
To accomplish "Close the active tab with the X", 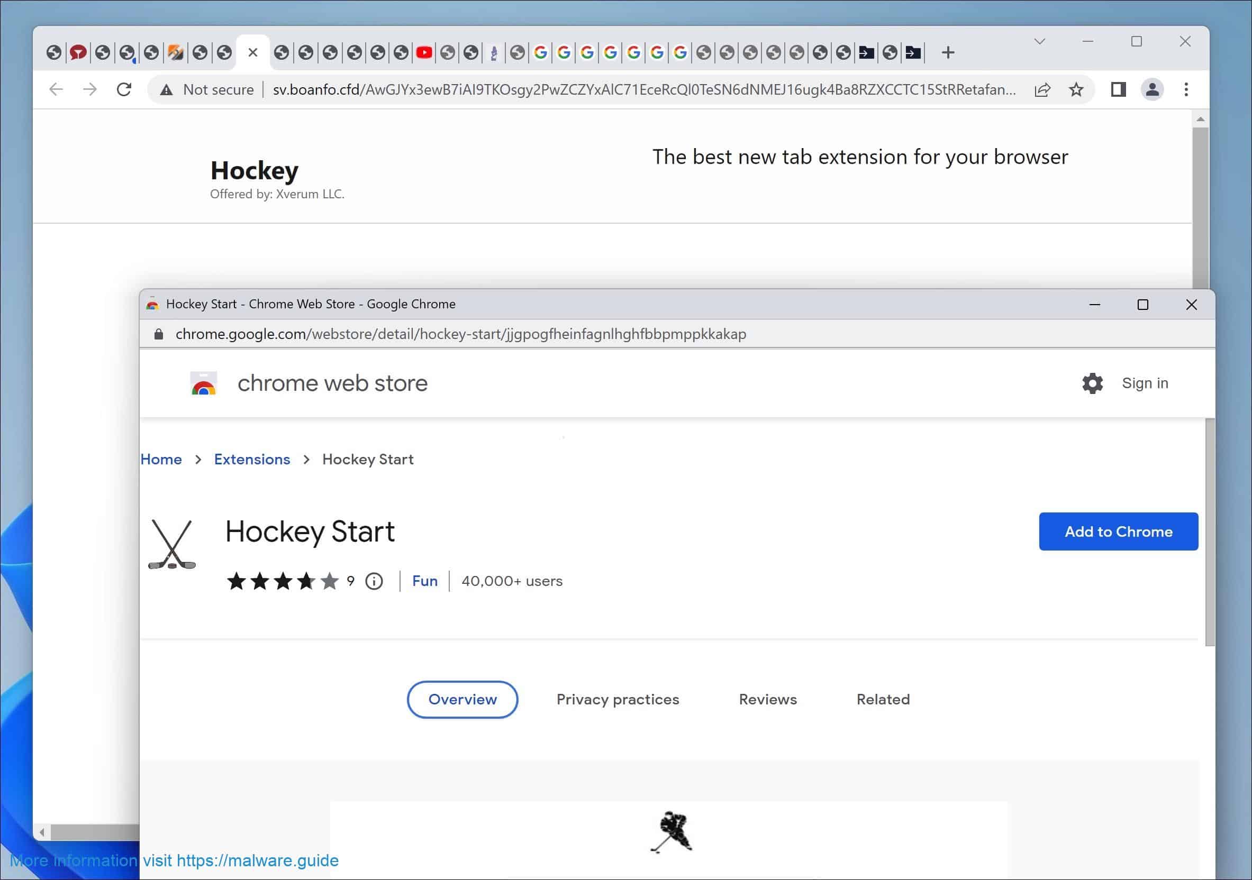I will (x=252, y=53).
